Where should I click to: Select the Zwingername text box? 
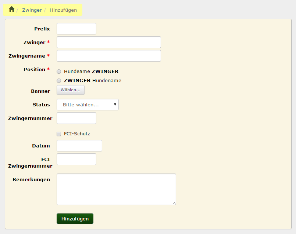pyautogui.click(x=109, y=56)
